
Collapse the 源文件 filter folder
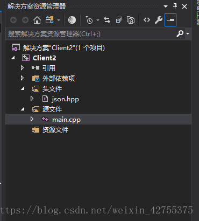23,109
